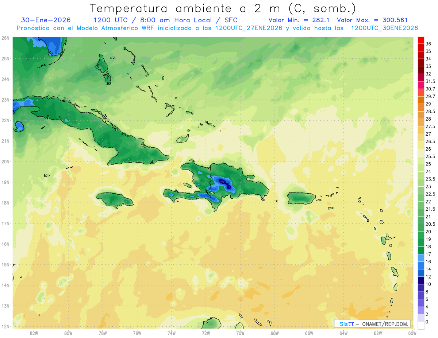This screenshot has width=438, height=338.
Task: Click the '64W' longitude label
Action: tap(343, 333)
